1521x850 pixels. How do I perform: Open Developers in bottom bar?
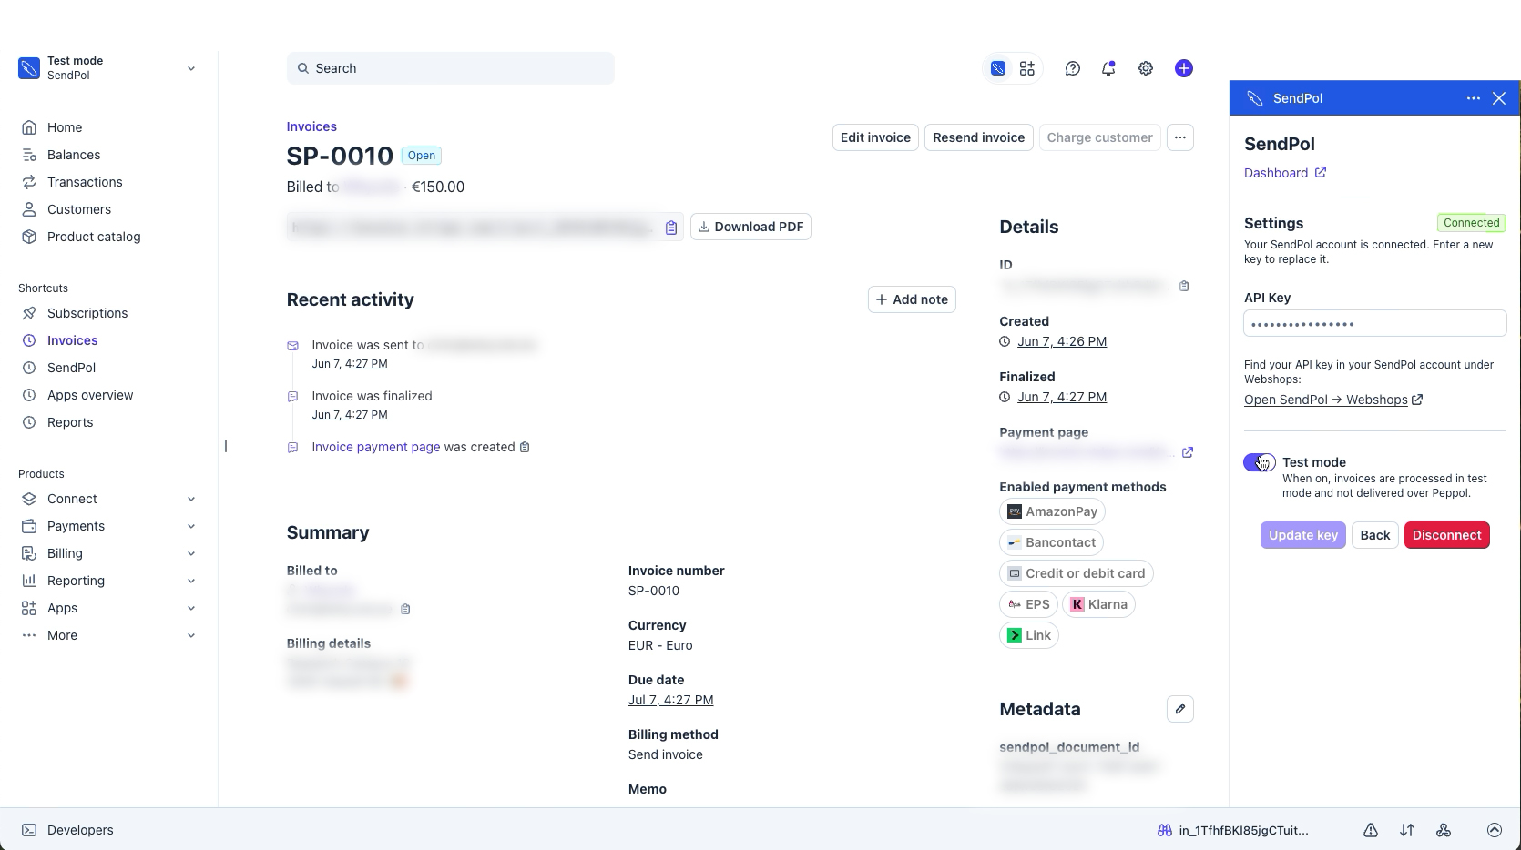68,830
